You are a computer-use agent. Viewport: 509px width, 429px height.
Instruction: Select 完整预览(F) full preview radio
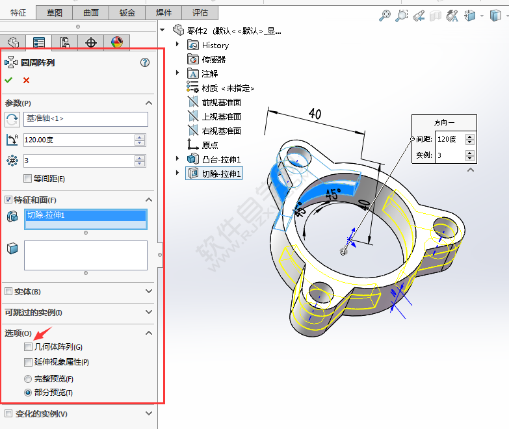point(28,379)
